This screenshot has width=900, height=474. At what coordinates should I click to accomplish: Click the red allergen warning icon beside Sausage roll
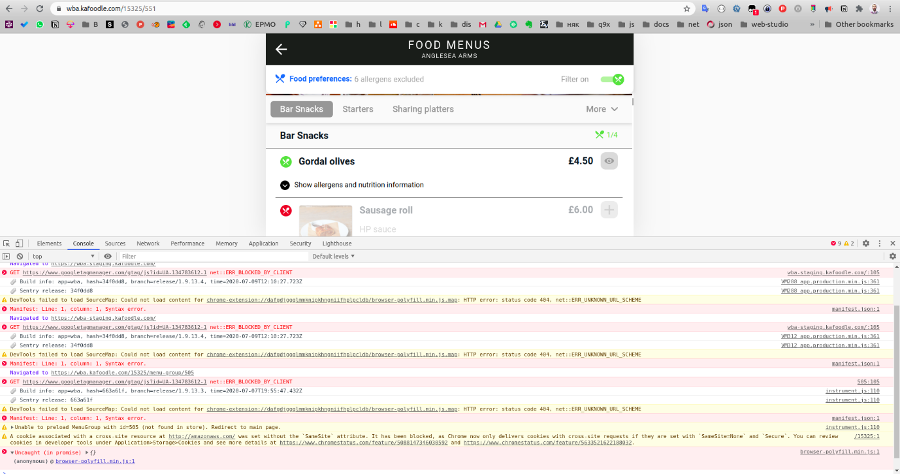point(285,210)
